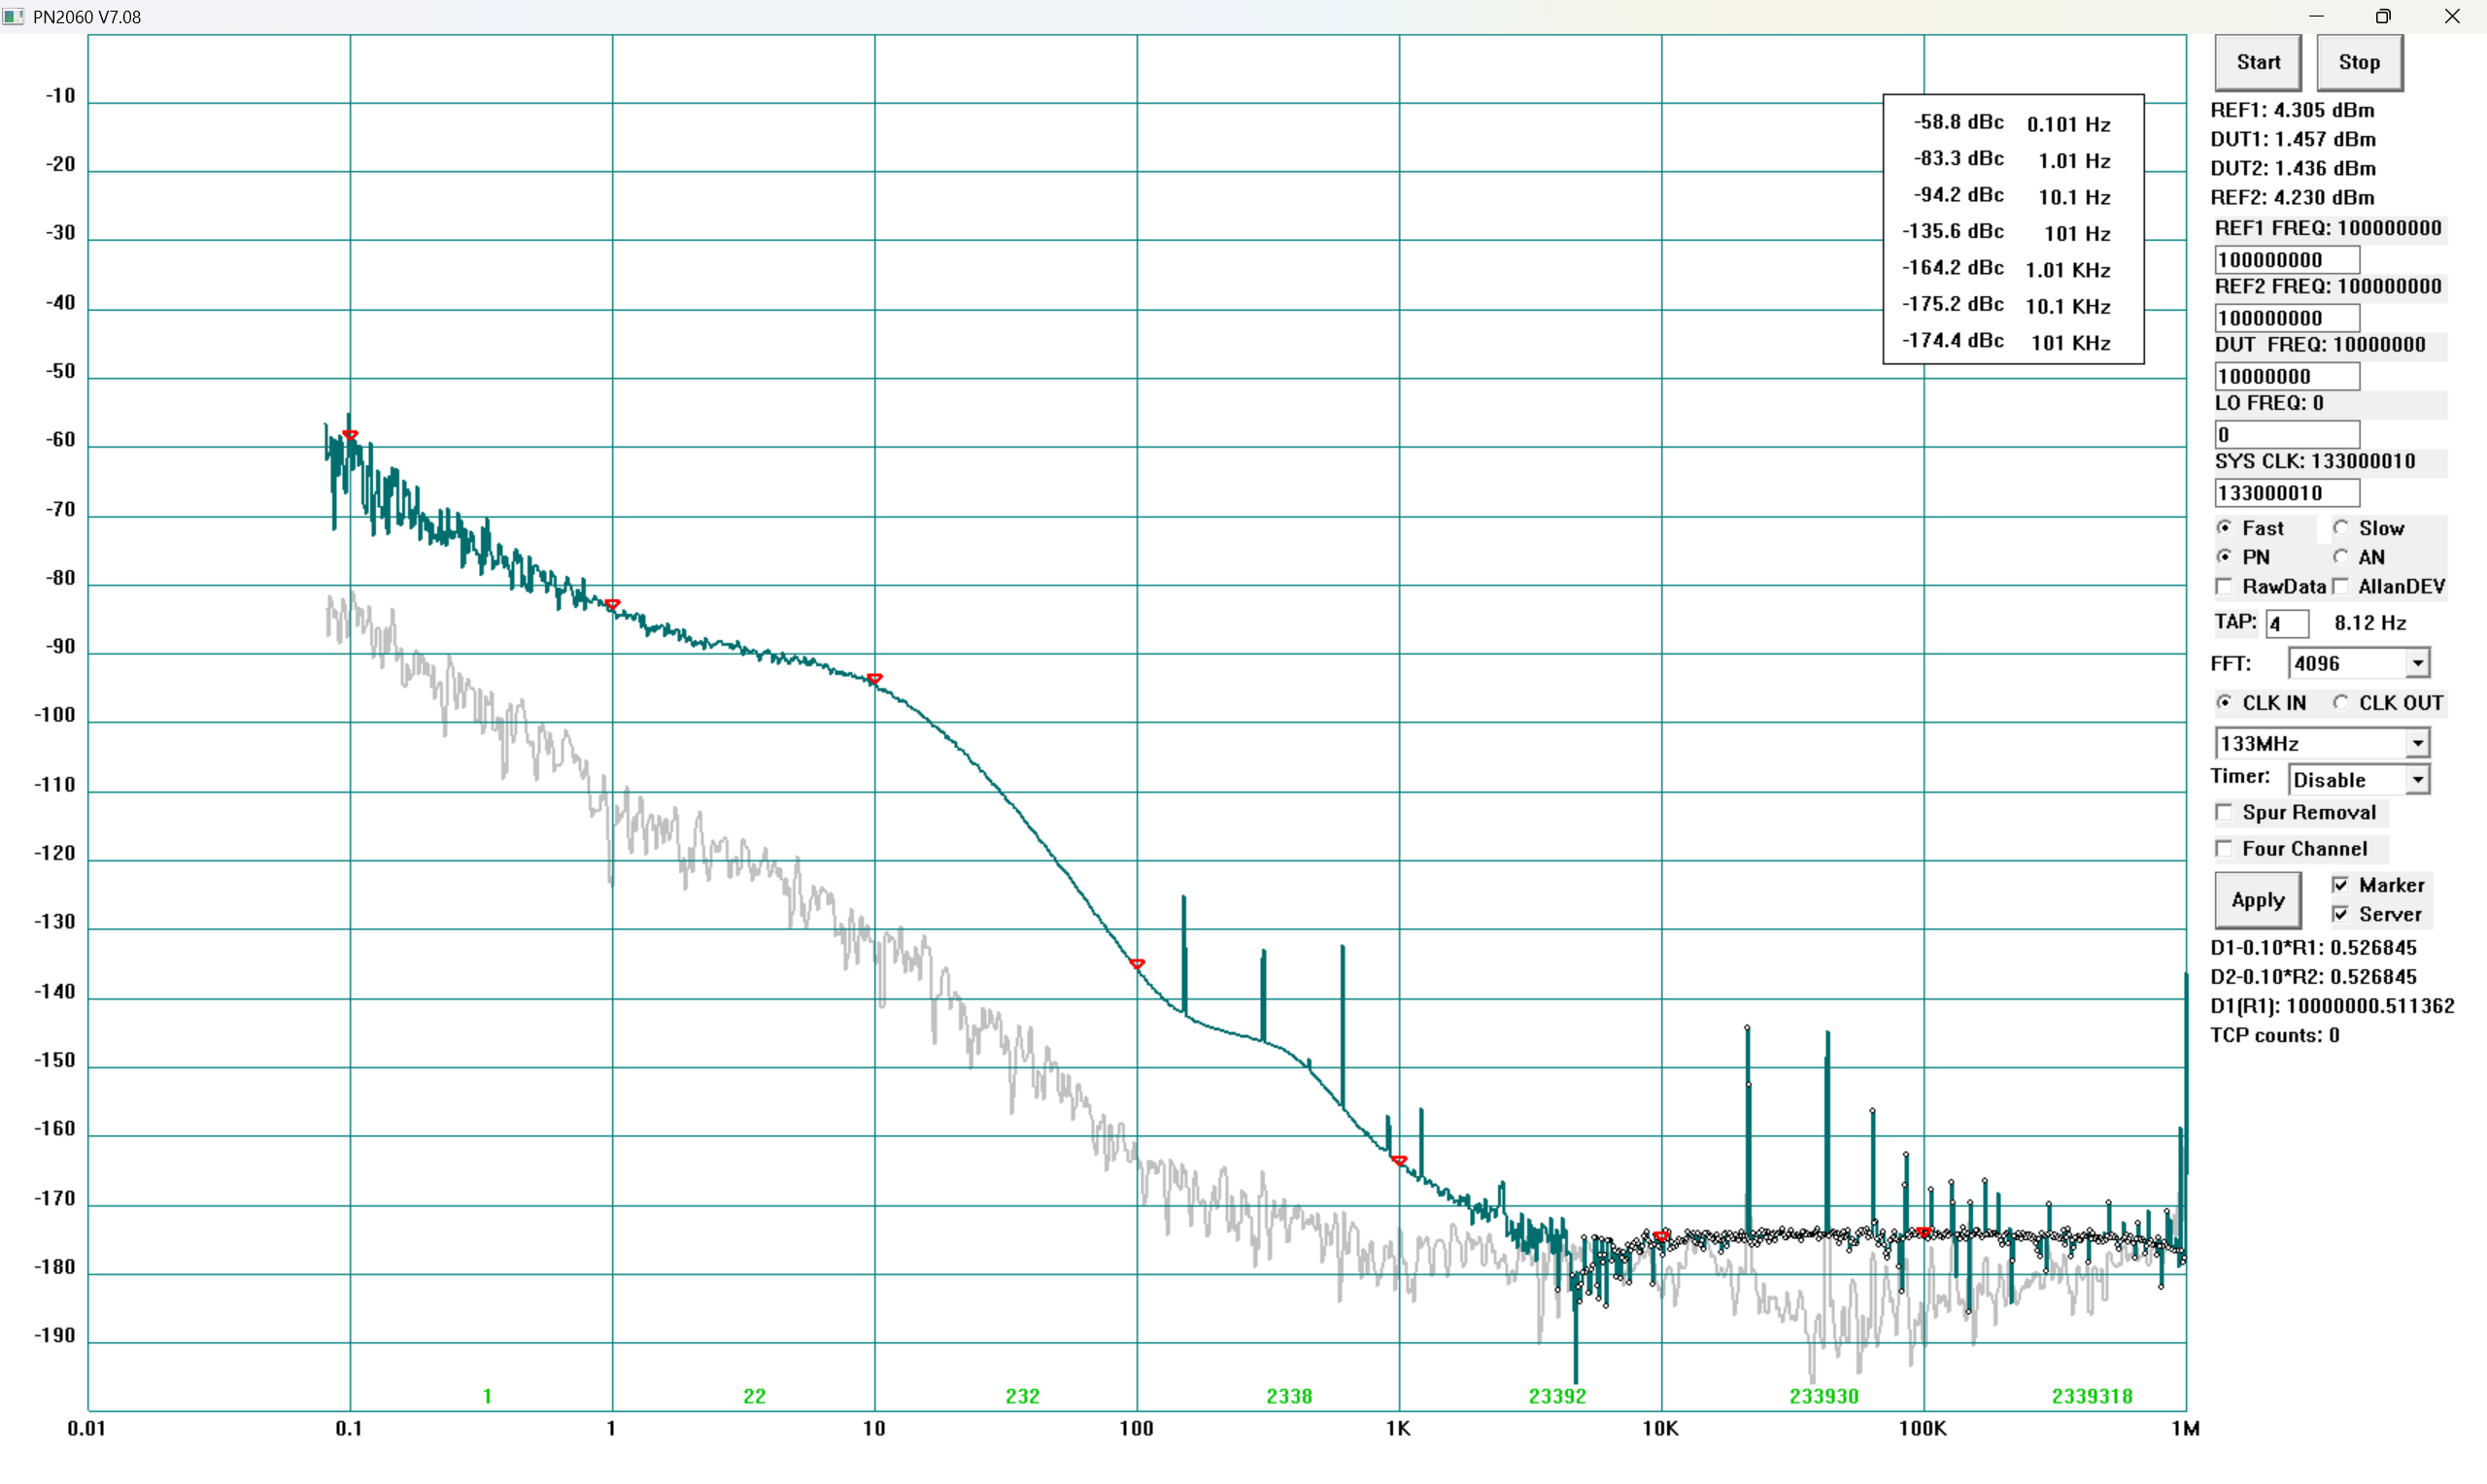The height and width of the screenshot is (1484, 2487).
Task: Open the Timer Disable dropdown
Action: (x=2417, y=779)
